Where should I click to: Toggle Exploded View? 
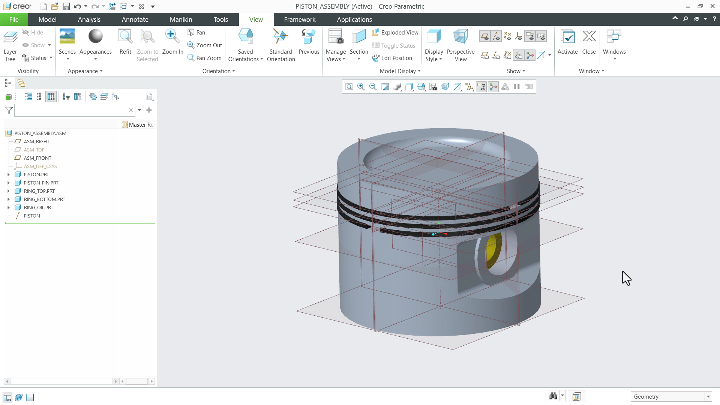(x=395, y=33)
